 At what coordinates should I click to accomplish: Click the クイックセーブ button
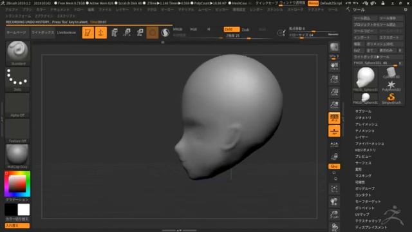267,3
